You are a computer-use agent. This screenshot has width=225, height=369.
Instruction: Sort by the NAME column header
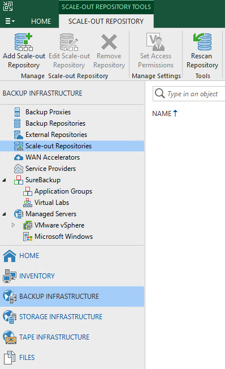coord(165,113)
